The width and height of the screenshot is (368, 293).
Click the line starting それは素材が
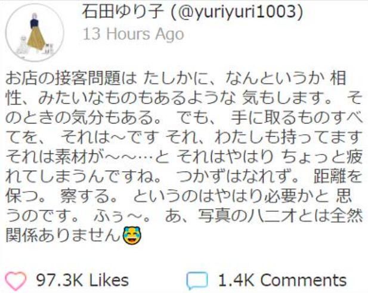coord(184,157)
